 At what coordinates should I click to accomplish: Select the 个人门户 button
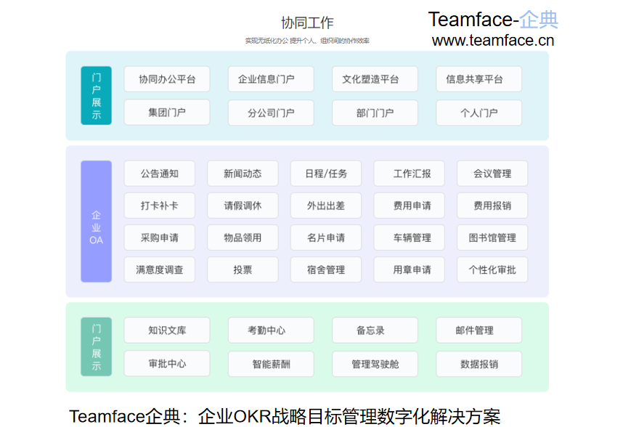pyautogui.click(x=479, y=113)
